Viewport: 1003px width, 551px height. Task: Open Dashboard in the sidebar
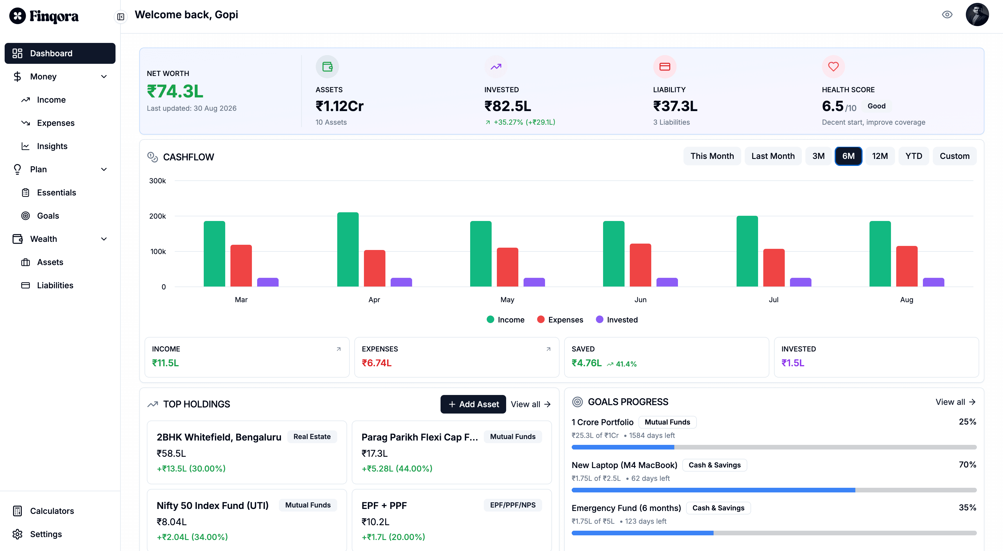coord(60,53)
